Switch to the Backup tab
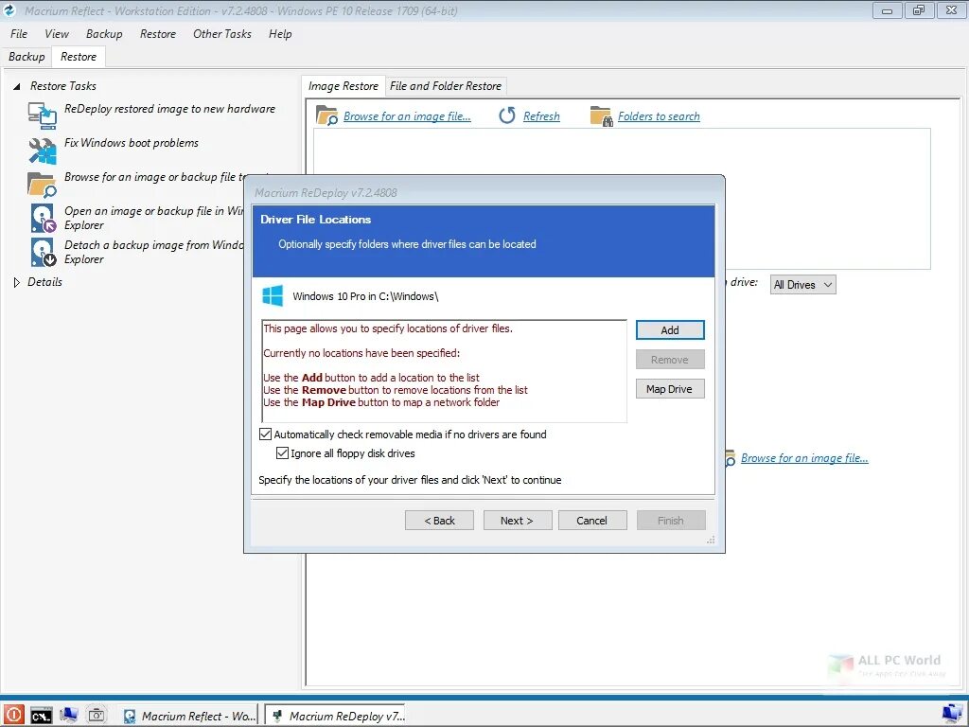Image resolution: width=969 pixels, height=727 pixels. (x=26, y=57)
